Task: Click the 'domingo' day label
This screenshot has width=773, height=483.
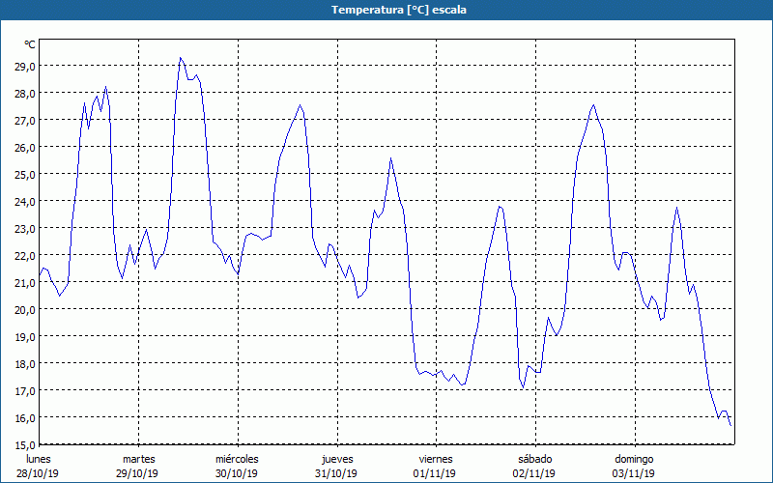Action: pos(634,460)
